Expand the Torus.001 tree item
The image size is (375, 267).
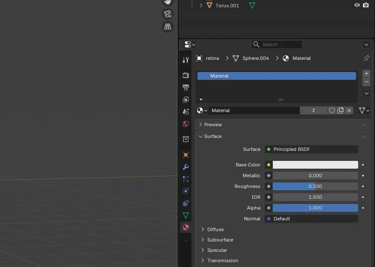click(201, 6)
